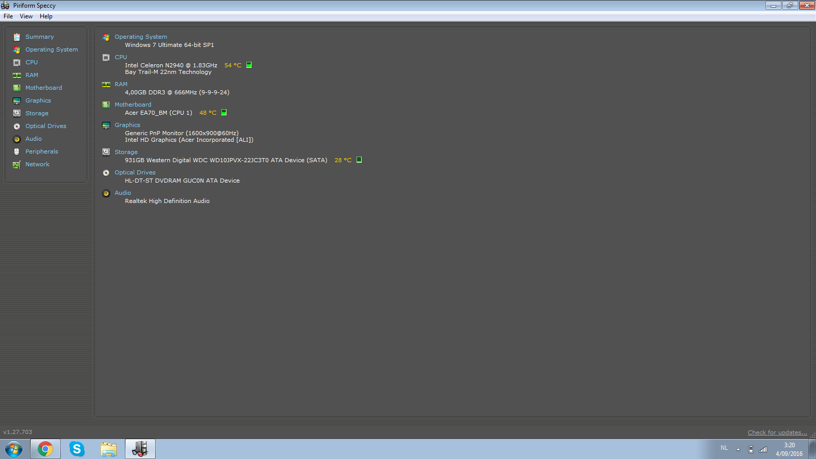816x459 pixels.
Task: Open the CPU heading link in summary
Action: (121, 57)
